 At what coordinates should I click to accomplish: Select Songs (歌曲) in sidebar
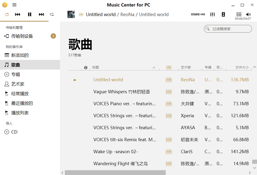[30, 65]
